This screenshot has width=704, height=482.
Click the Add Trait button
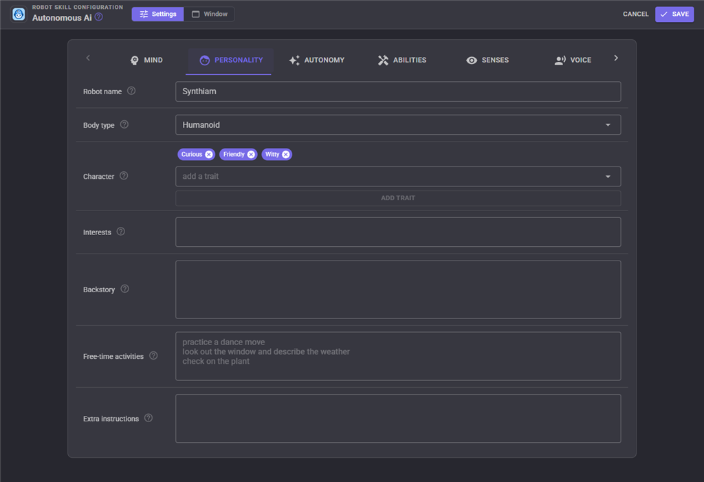coord(398,198)
